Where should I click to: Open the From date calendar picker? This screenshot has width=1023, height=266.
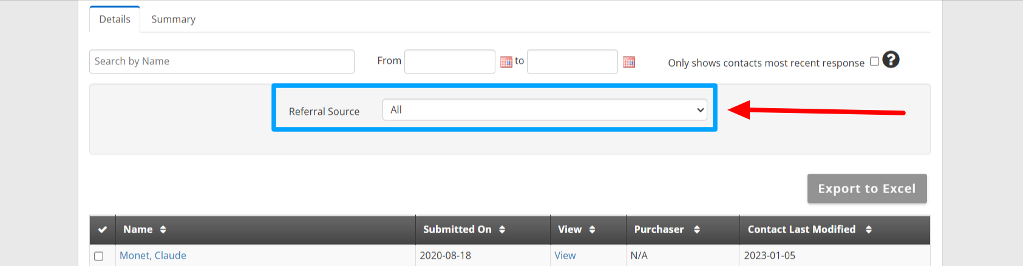pos(506,62)
